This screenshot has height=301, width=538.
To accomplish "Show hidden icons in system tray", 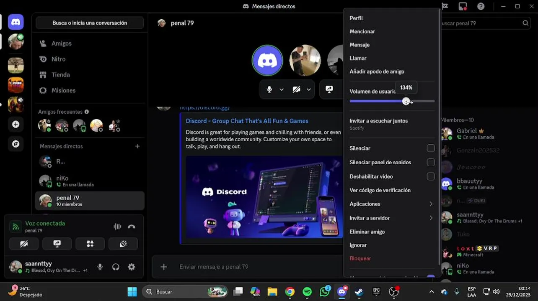I will coord(432,291).
